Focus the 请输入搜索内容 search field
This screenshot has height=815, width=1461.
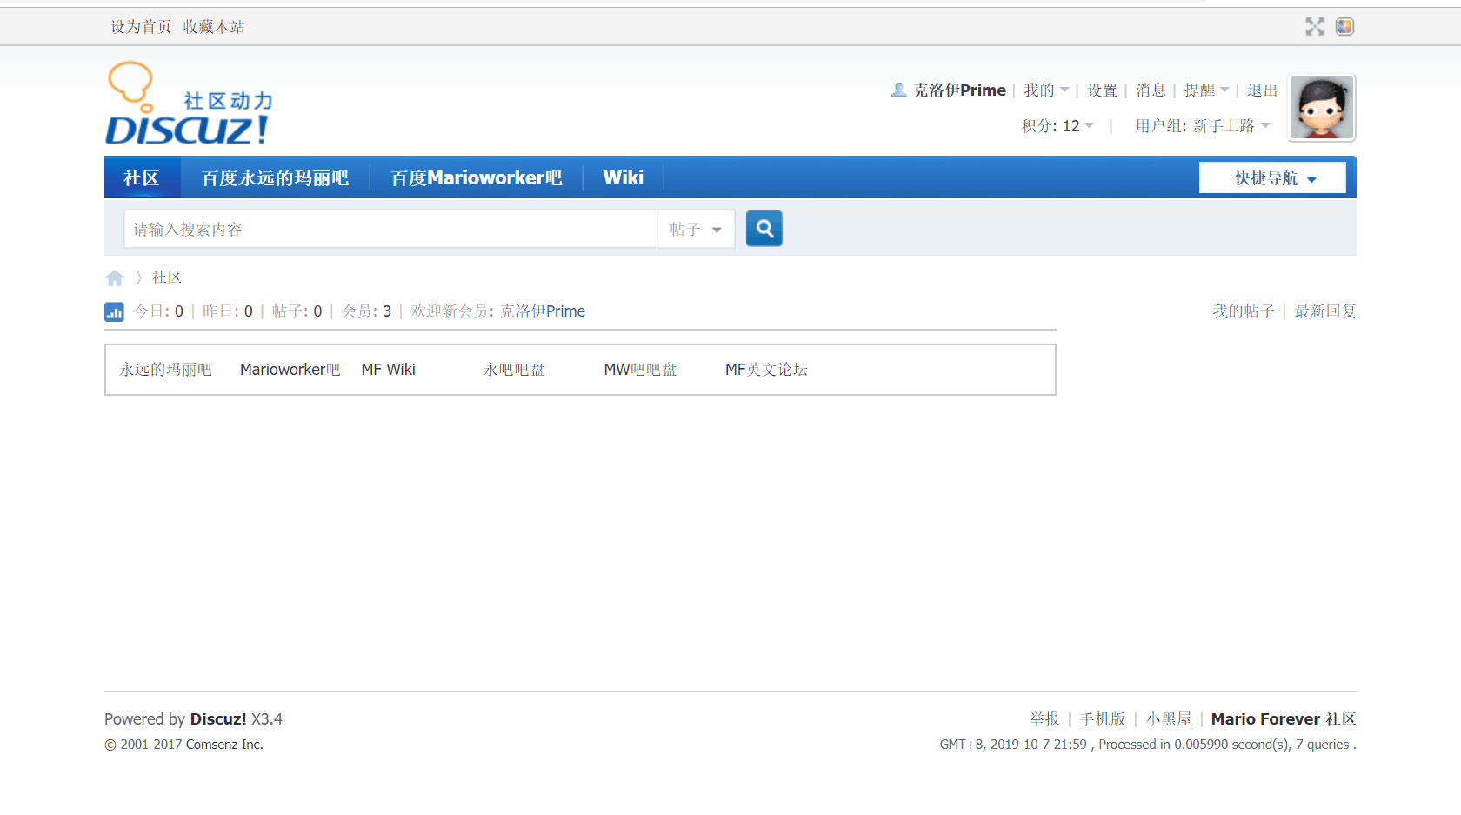click(x=390, y=229)
